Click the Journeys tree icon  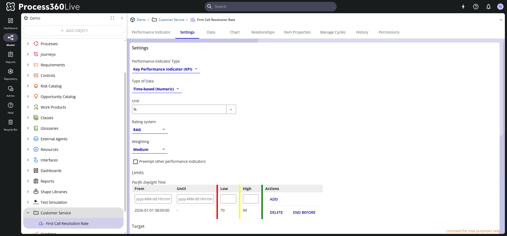coord(36,54)
